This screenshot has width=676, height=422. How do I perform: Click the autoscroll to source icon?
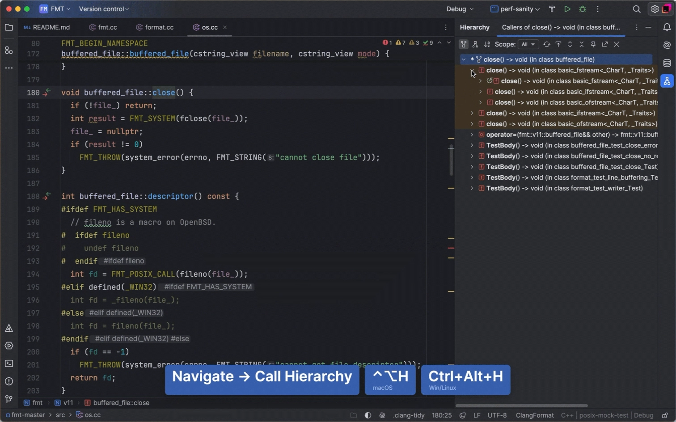558,44
